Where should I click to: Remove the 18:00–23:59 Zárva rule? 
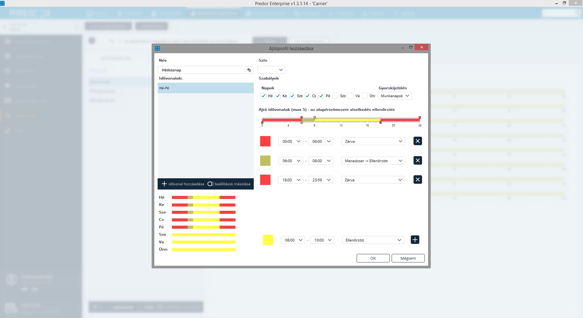pyautogui.click(x=417, y=180)
